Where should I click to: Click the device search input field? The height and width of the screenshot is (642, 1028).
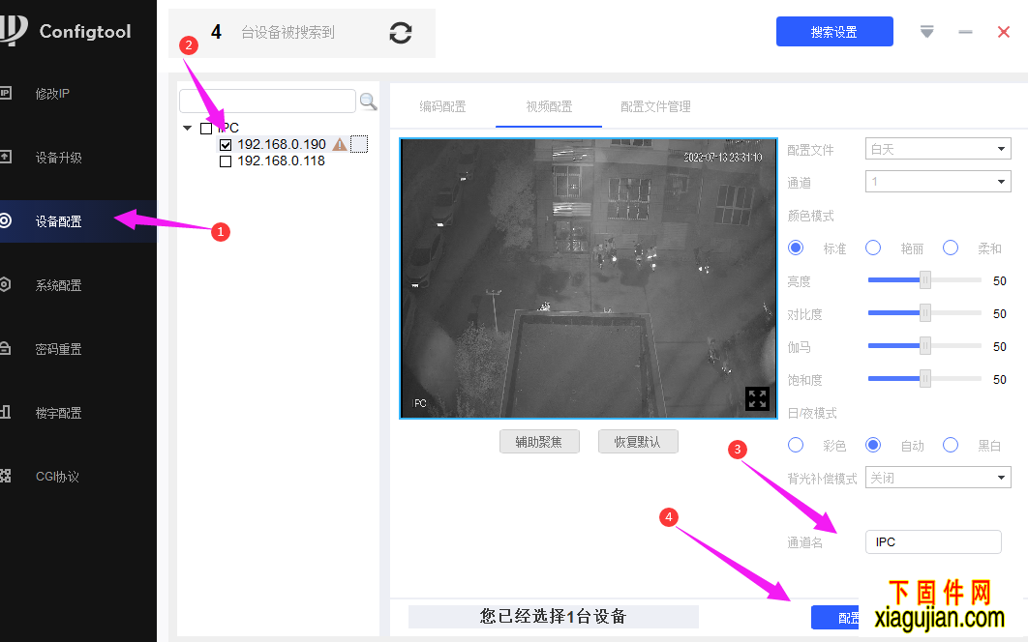point(267,101)
